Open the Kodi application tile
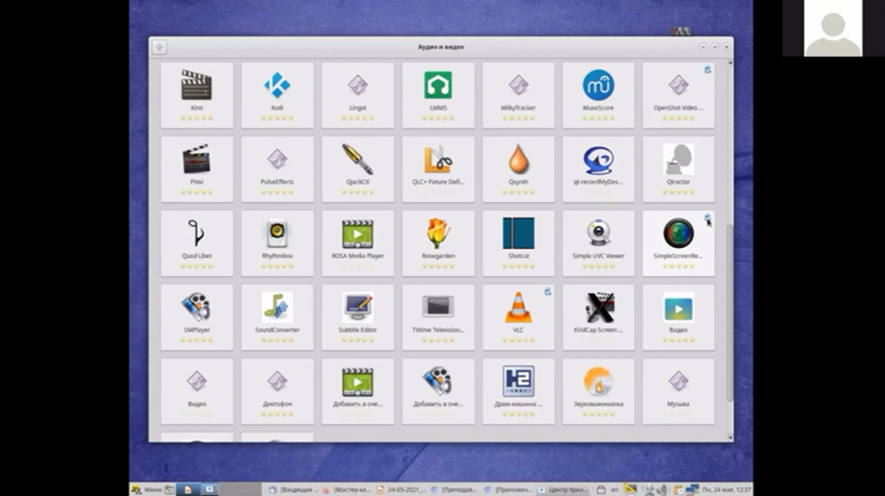The image size is (885, 496). point(277,95)
